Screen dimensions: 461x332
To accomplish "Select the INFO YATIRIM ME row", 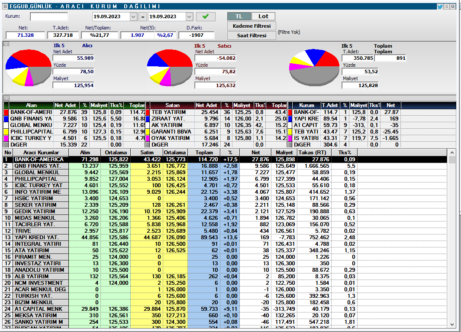I will pyautogui.click(x=225, y=192).
